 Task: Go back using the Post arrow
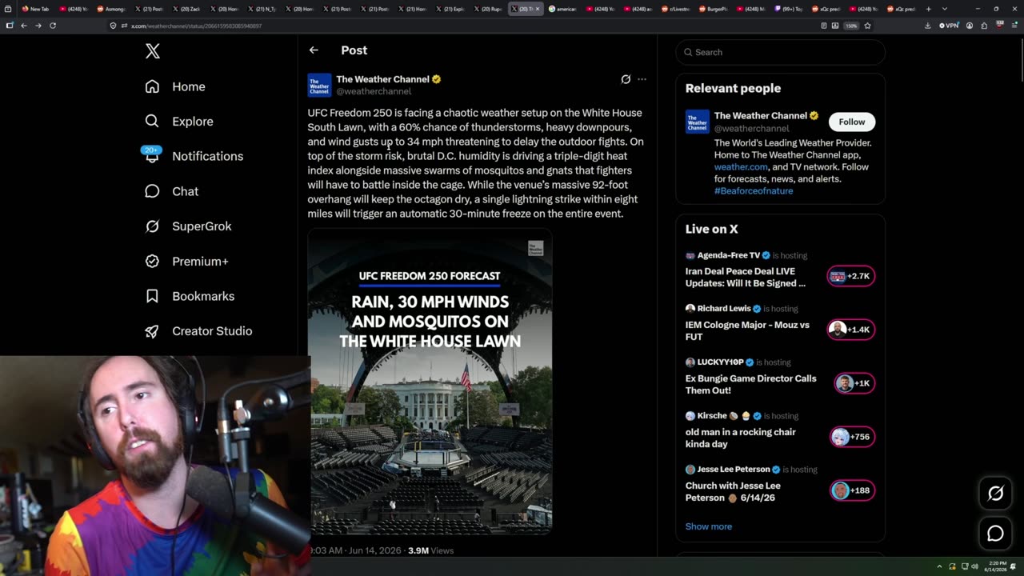314,50
